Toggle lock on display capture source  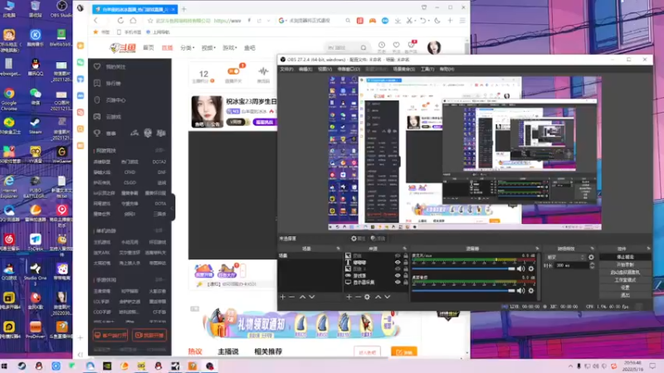click(x=406, y=282)
